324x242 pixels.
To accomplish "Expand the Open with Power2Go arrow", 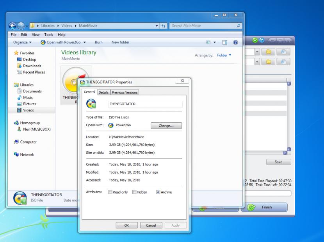I will (x=84, y=42).
